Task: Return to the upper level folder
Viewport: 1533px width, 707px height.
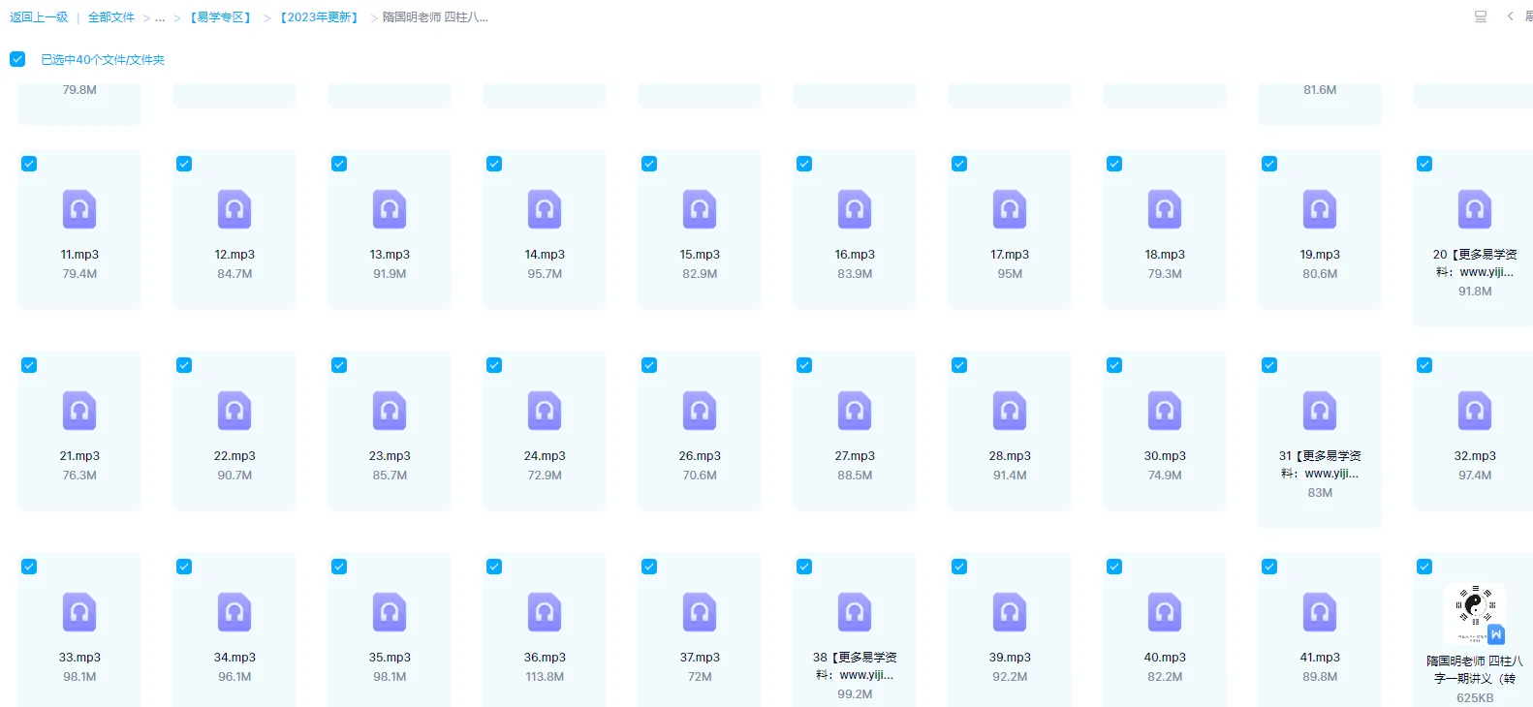Action: click(39, 17)
